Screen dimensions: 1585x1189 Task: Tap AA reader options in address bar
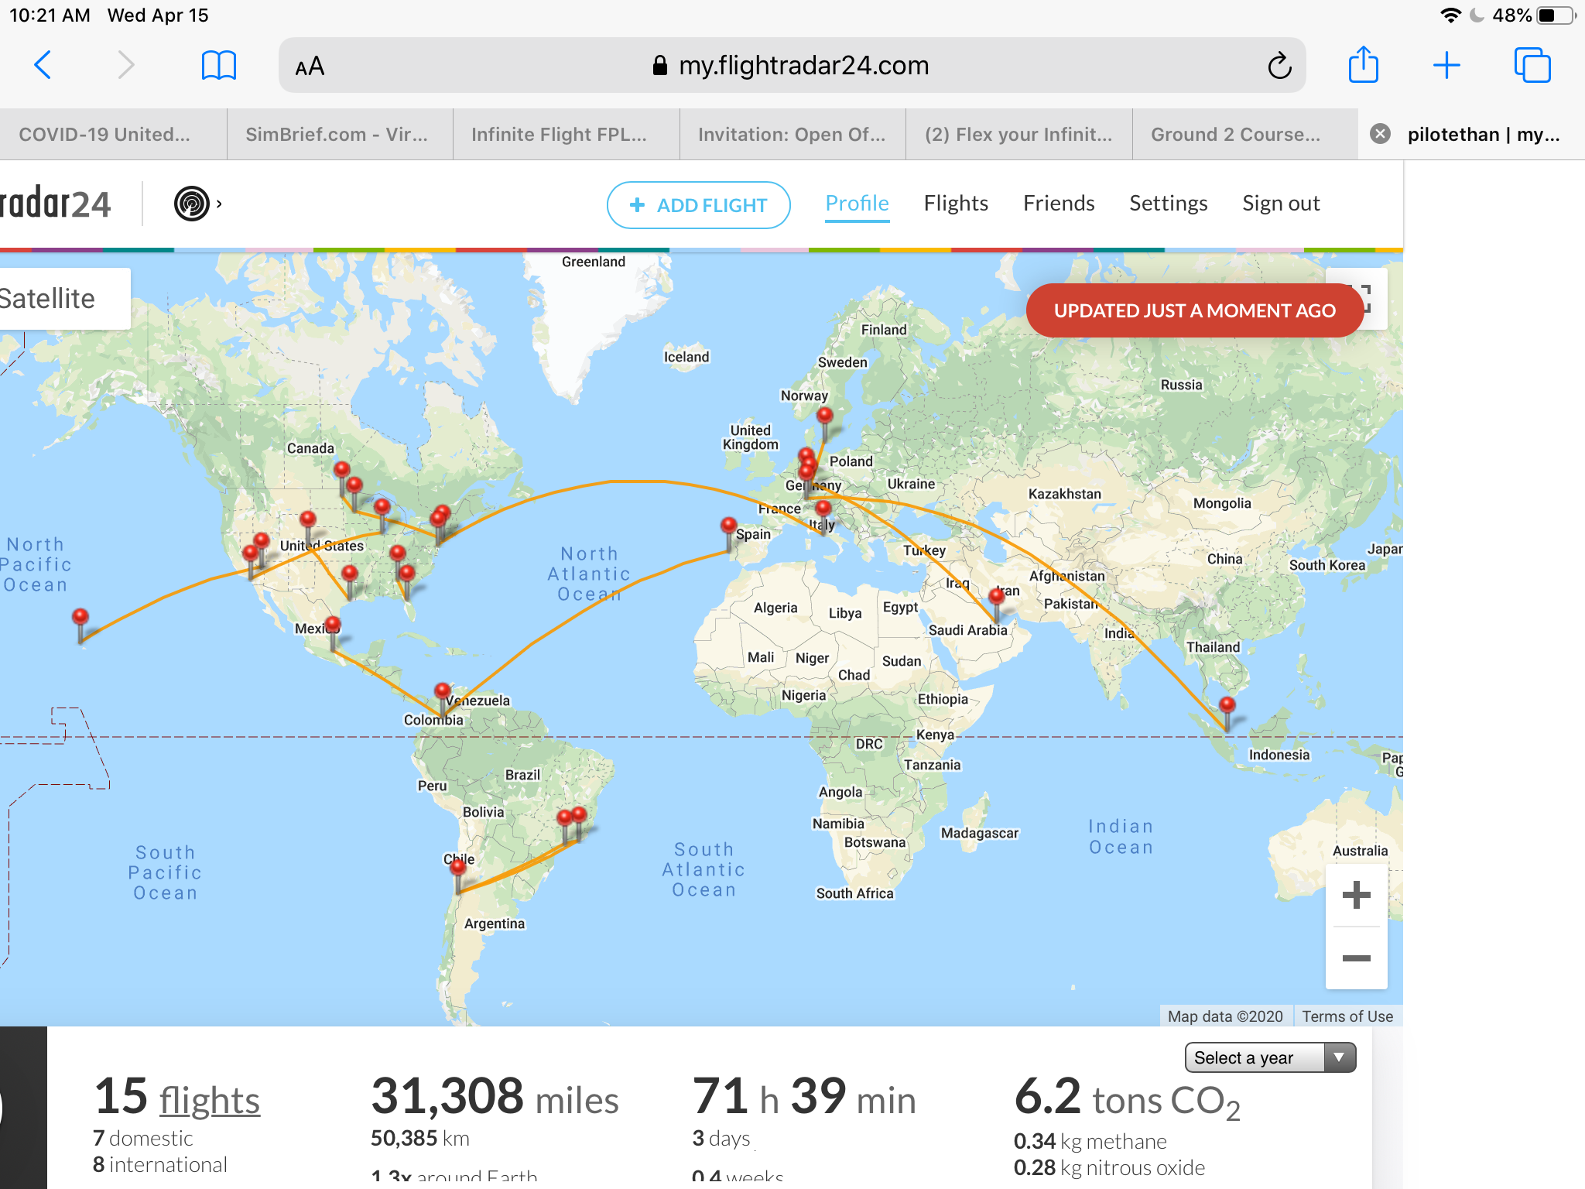pyautogui.click(x=310, y=66)
